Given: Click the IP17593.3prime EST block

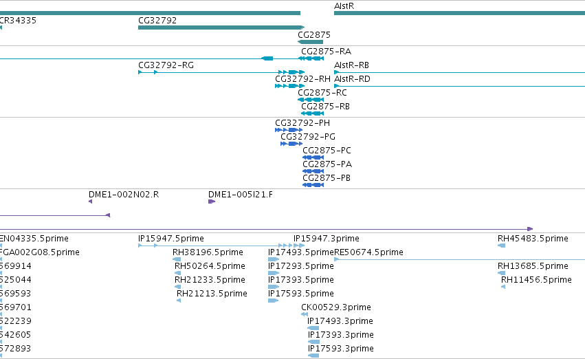Looking at the screenshot, I should (313, 356).
